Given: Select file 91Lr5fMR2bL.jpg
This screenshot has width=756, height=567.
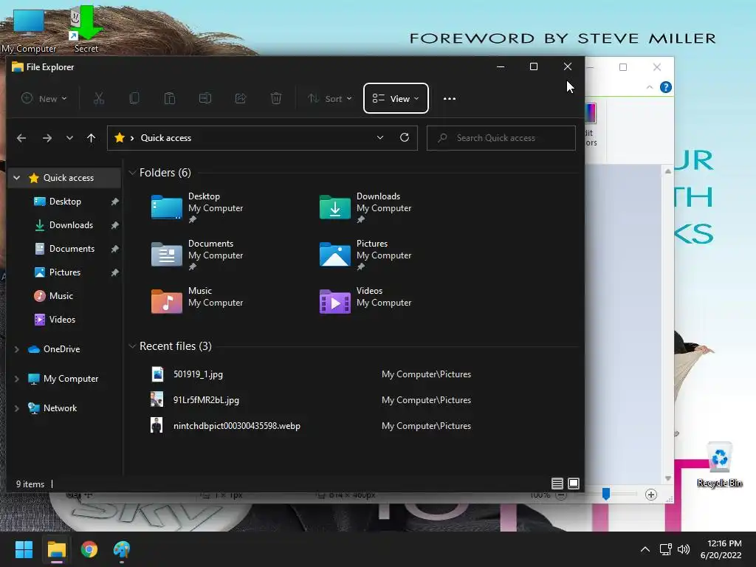Looking at the screenshot, I should click(206, 400).
